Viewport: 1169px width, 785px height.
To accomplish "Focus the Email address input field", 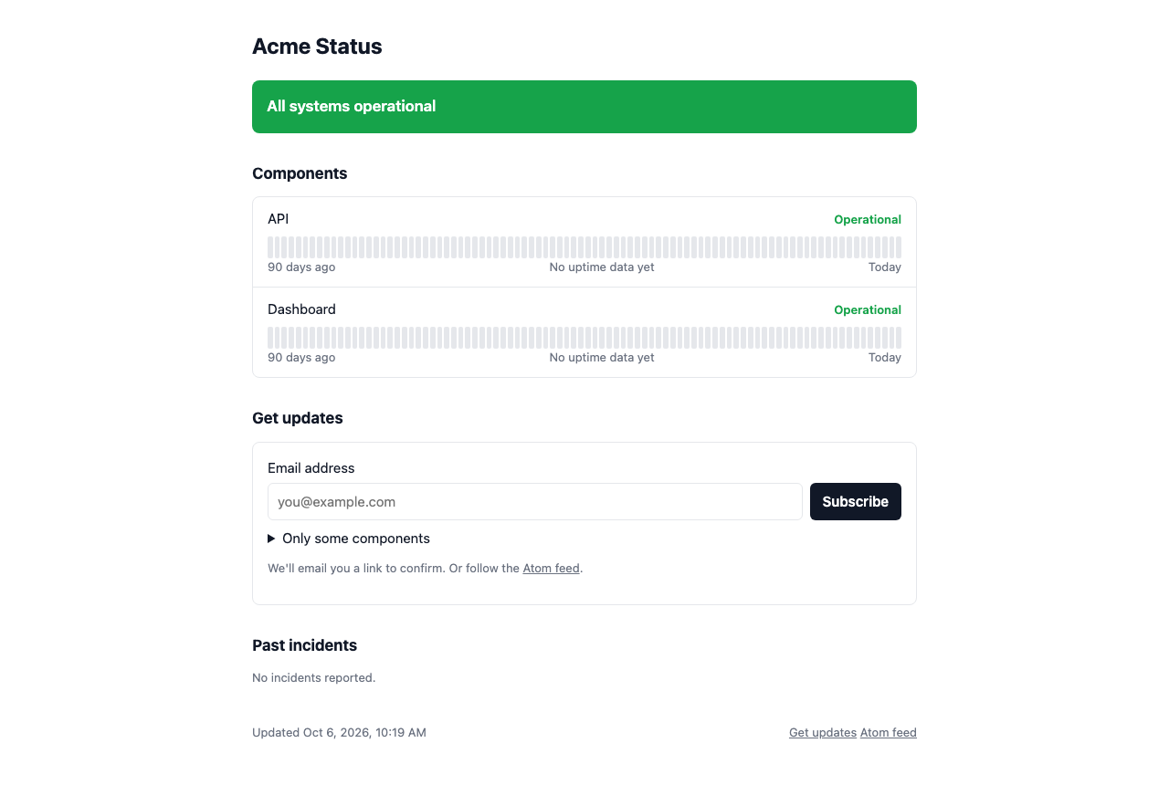I will tap(535, 501).
